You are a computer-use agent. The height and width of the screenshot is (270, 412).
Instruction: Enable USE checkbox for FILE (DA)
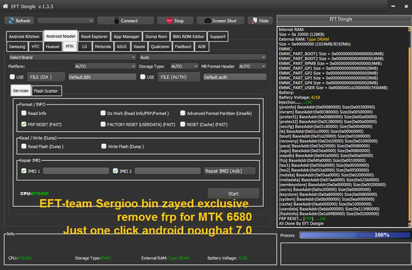[12, 77]
